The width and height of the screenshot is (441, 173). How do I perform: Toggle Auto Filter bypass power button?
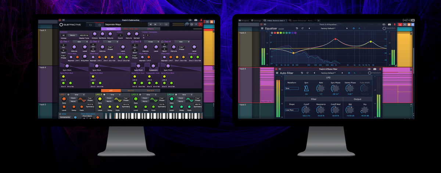click(349, 73)
